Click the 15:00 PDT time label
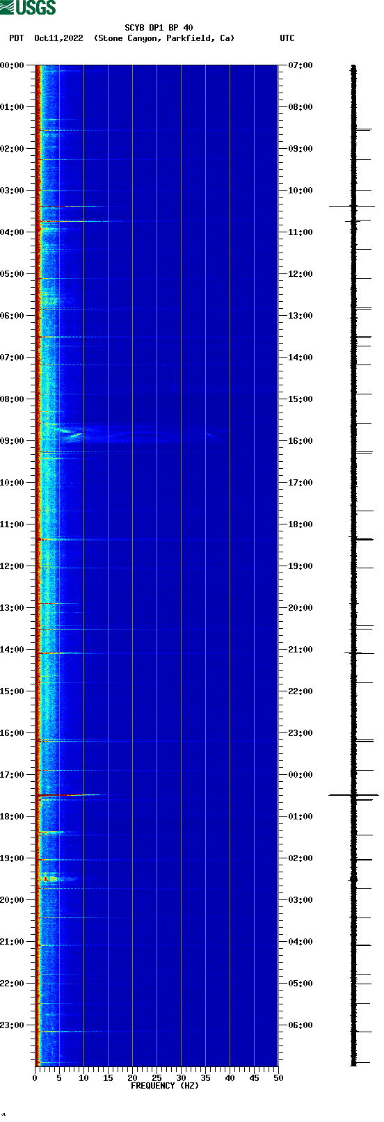This screenshot has width=384, height=1122. 13,691
